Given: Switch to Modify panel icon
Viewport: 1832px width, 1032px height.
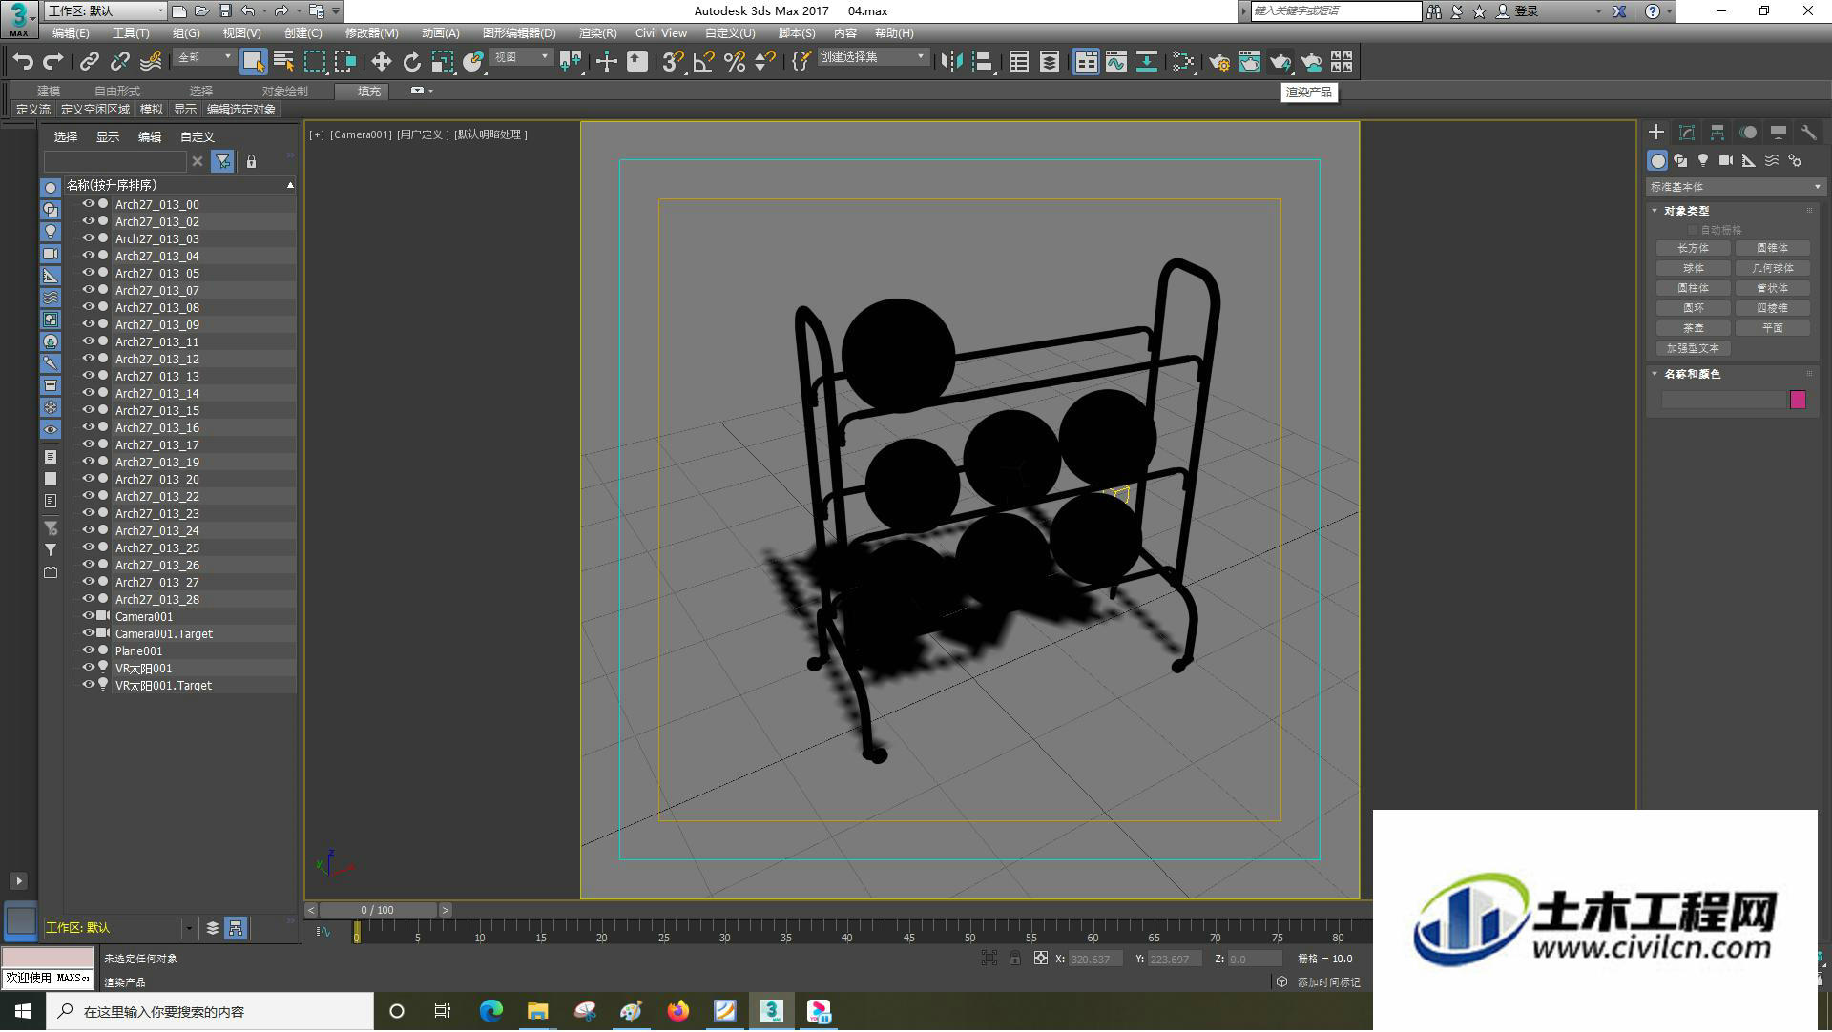Looking at the screenshot, I should [x=1687, y=133].
